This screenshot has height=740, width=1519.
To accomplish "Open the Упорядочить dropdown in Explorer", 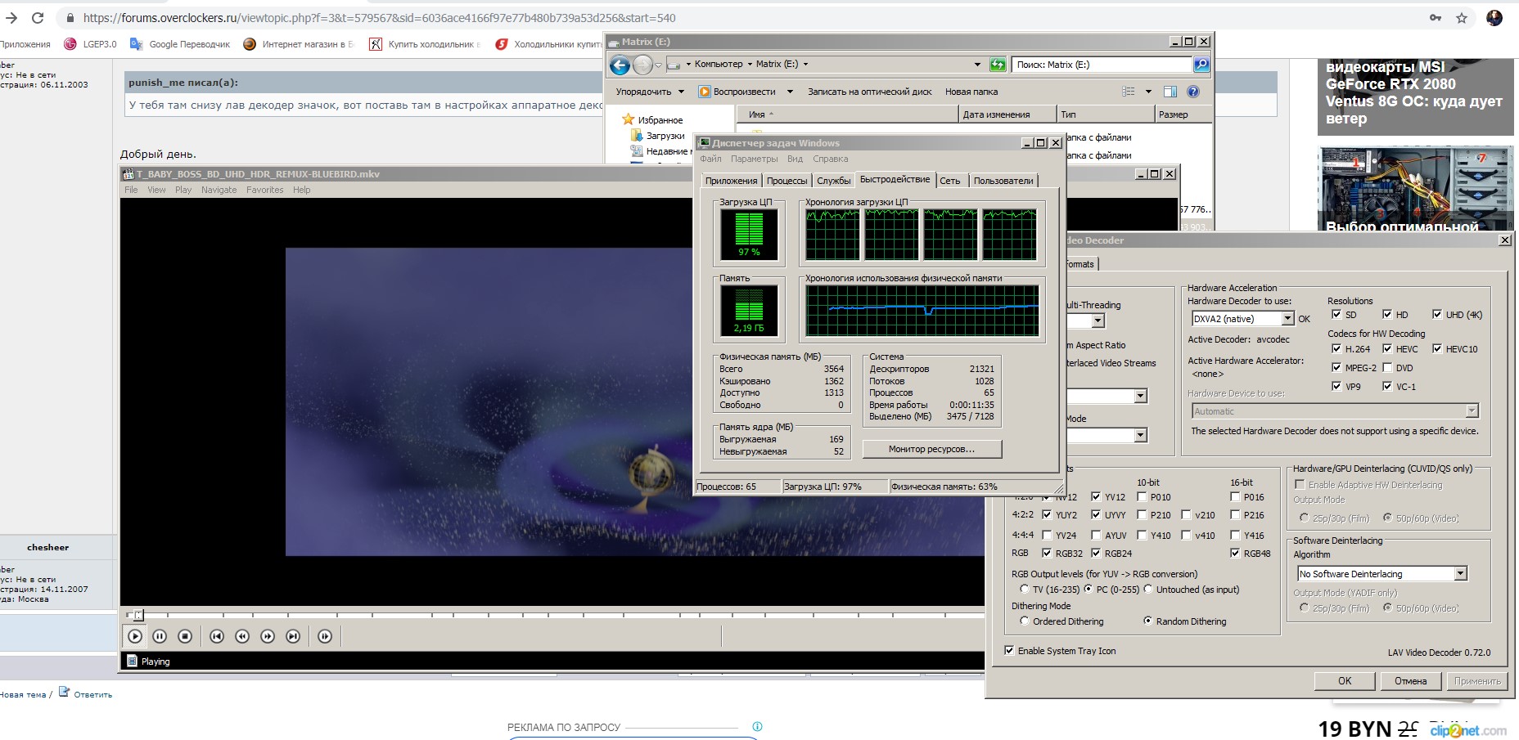I will click(650, 92).
